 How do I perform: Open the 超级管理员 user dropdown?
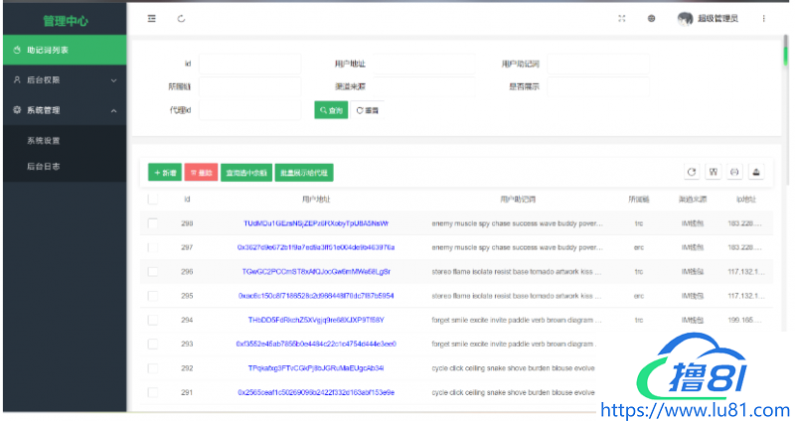[x=721, y=18]
